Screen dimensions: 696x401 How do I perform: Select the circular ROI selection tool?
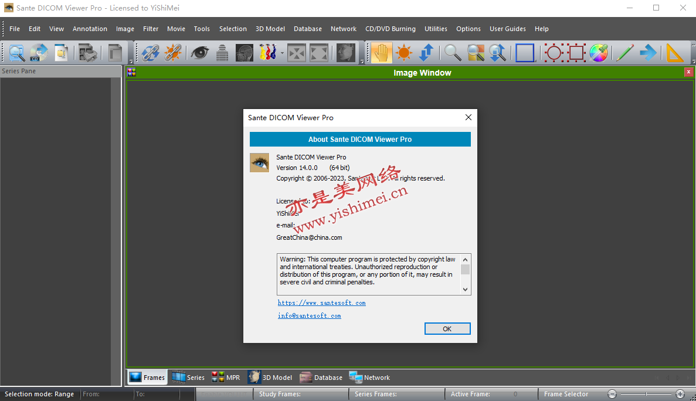tap(554, 53)
